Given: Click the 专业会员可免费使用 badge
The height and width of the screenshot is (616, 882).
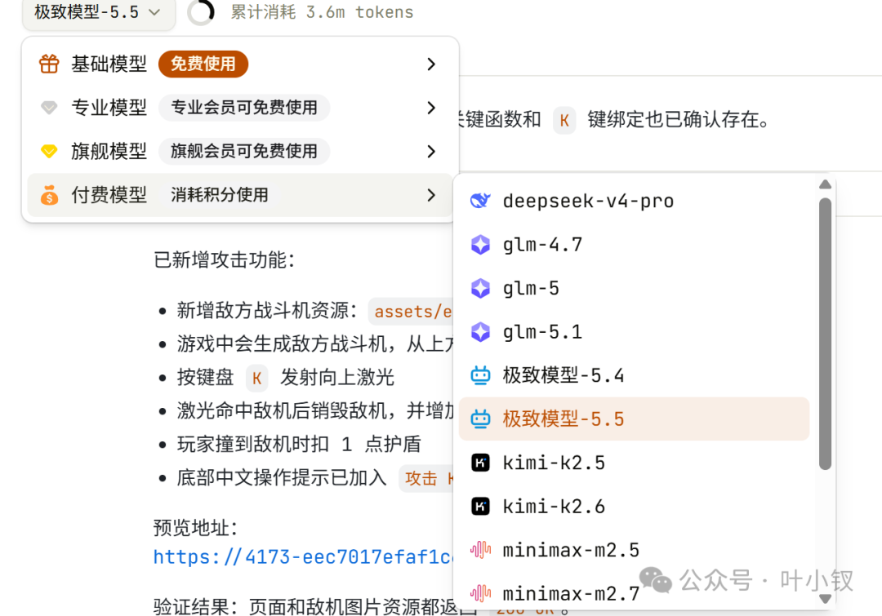Looking at the screenshot, I should pyautogui.click(x=244, y=108).
